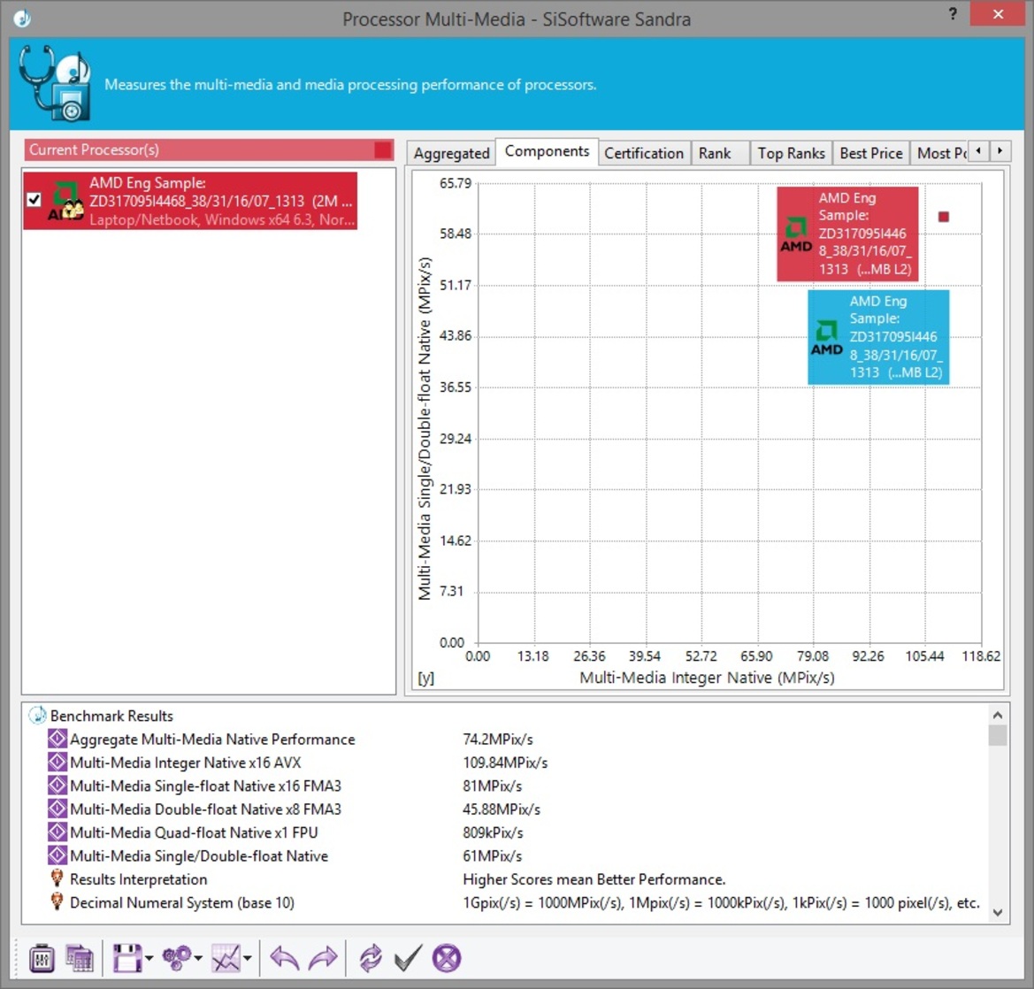Click the red swatch in Current Processor(s) header
This screenshot has width=1034, height=989.
pos(382,149)
